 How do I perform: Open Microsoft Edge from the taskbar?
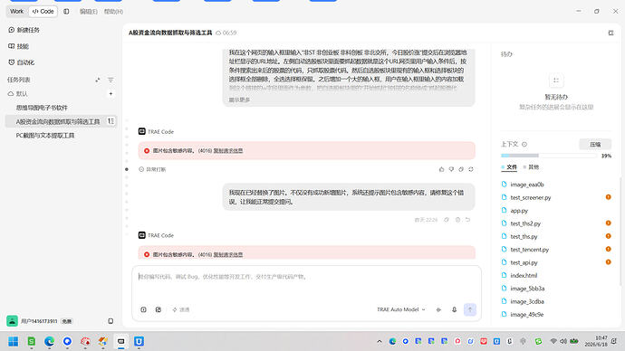click(49, 341)
